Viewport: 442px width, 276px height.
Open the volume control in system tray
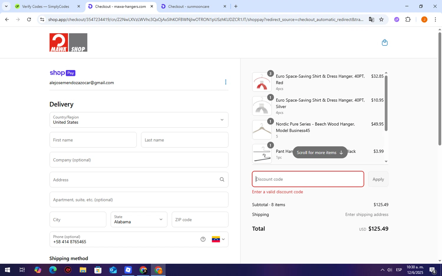point(390,270)
